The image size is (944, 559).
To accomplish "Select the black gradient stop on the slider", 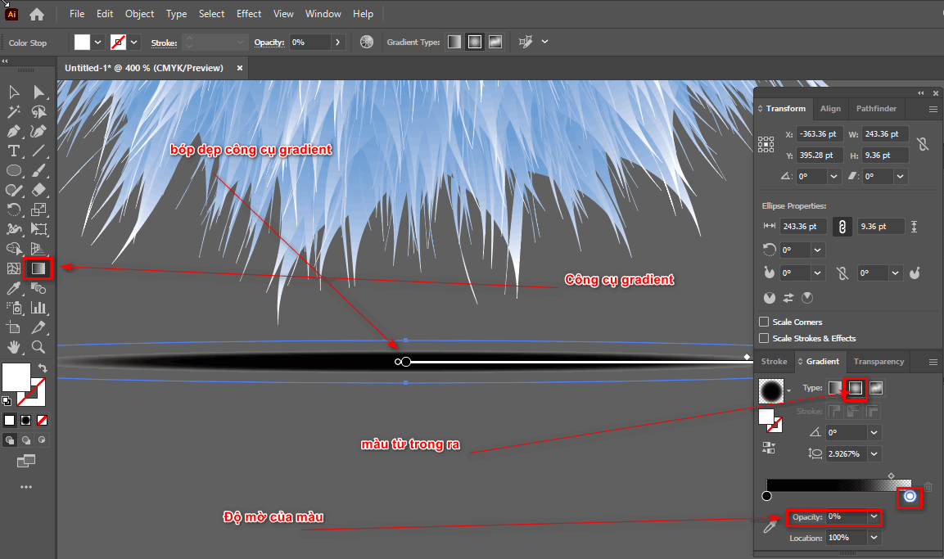I will [x=767, y=496].
